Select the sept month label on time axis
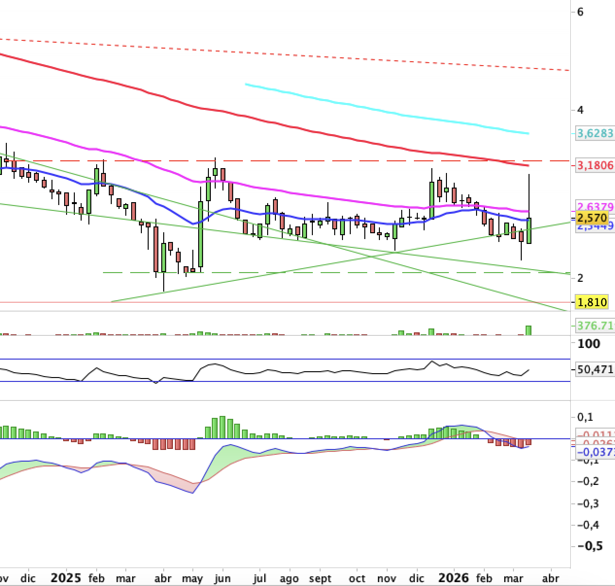This screenshot has width=615, height=586. pyautogui.click(x=320, y=579)
